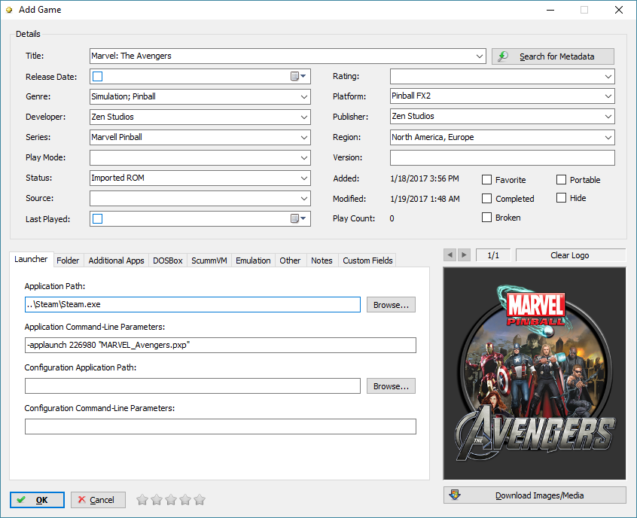Switch to the DOSBox tab

(168, 261)
